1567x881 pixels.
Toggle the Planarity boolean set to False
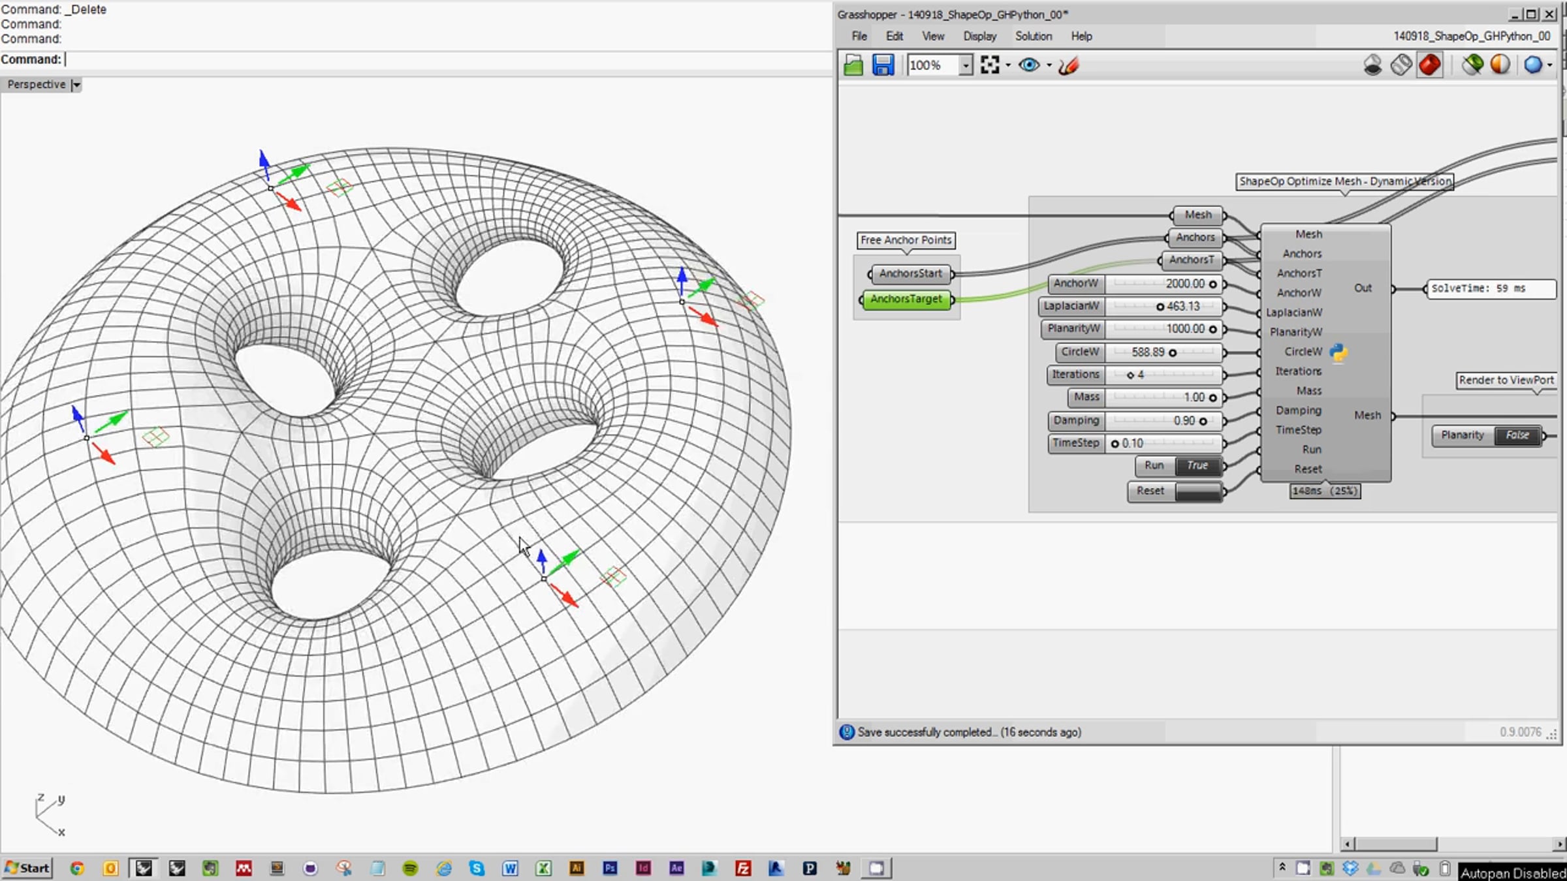[x=1517, y=435]
